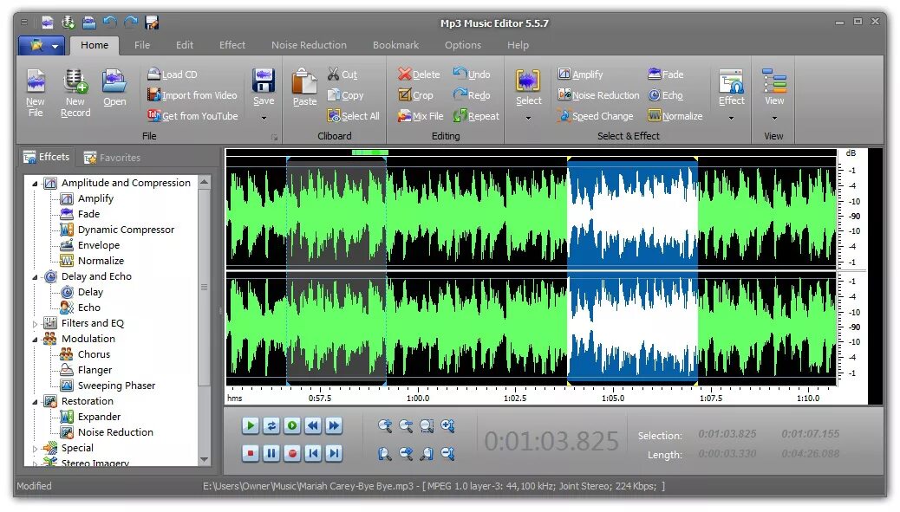Open the Save dropdown arrow
The image size is (900, 512).
(264, 119)
